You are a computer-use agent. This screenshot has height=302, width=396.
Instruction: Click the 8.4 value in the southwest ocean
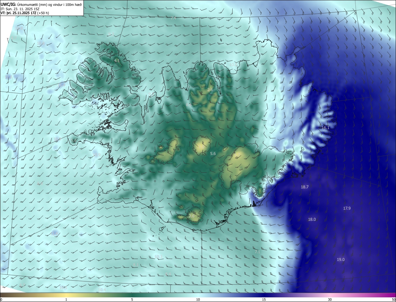tap(168, 274)
